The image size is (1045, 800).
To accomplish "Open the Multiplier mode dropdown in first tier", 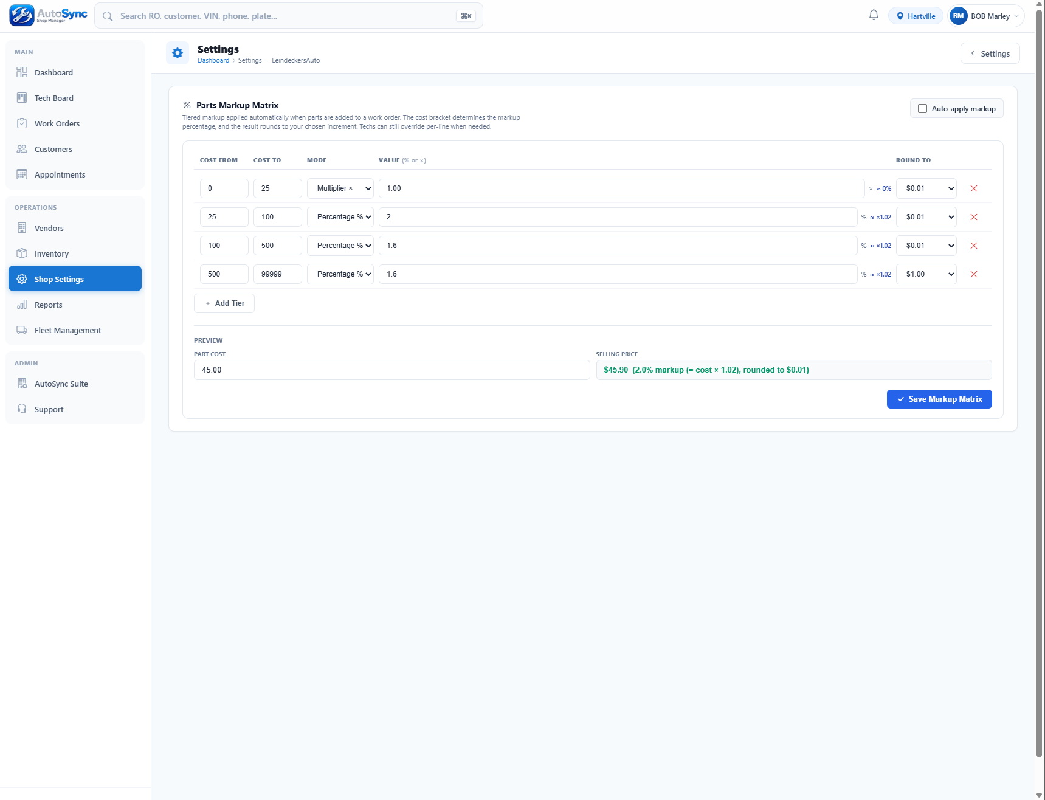I will (x=340, y=188).
